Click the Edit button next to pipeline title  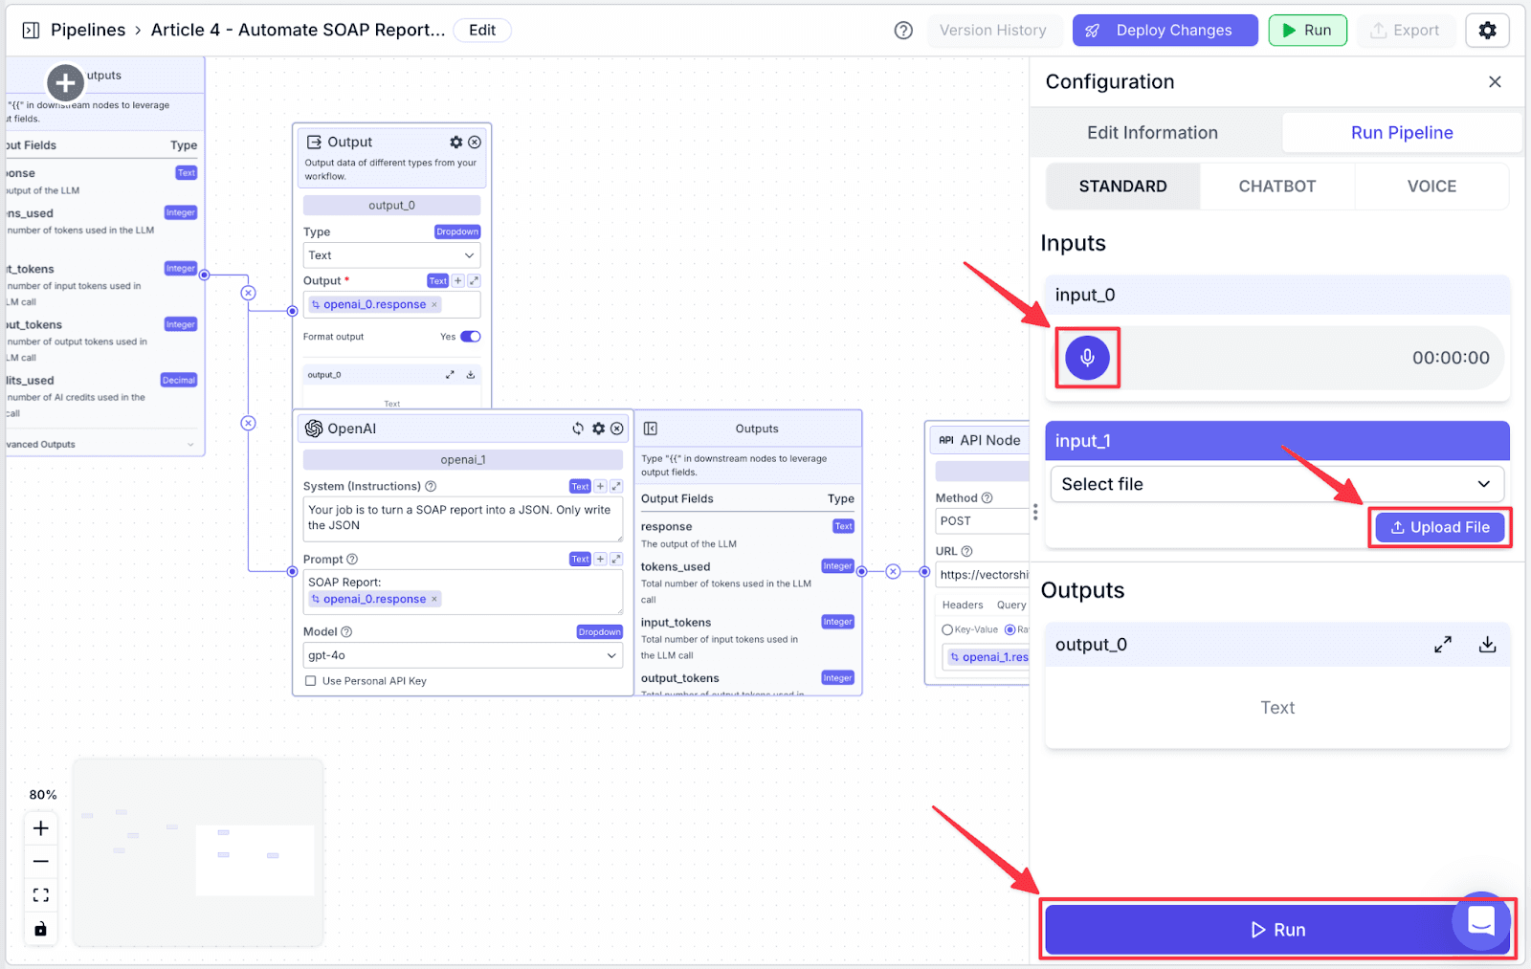point(482,31)
